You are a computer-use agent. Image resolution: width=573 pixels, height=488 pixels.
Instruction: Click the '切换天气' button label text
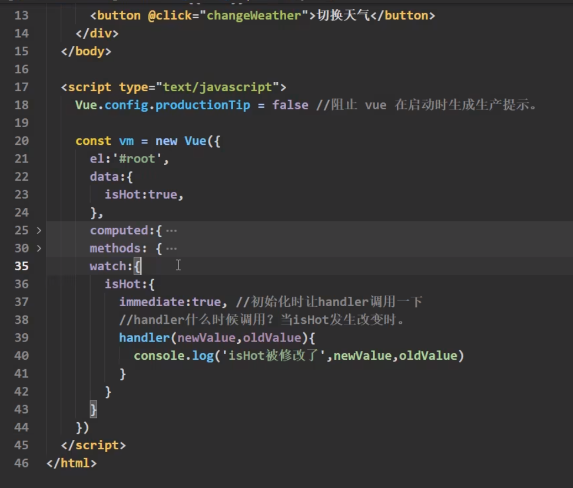coord(344,15)
